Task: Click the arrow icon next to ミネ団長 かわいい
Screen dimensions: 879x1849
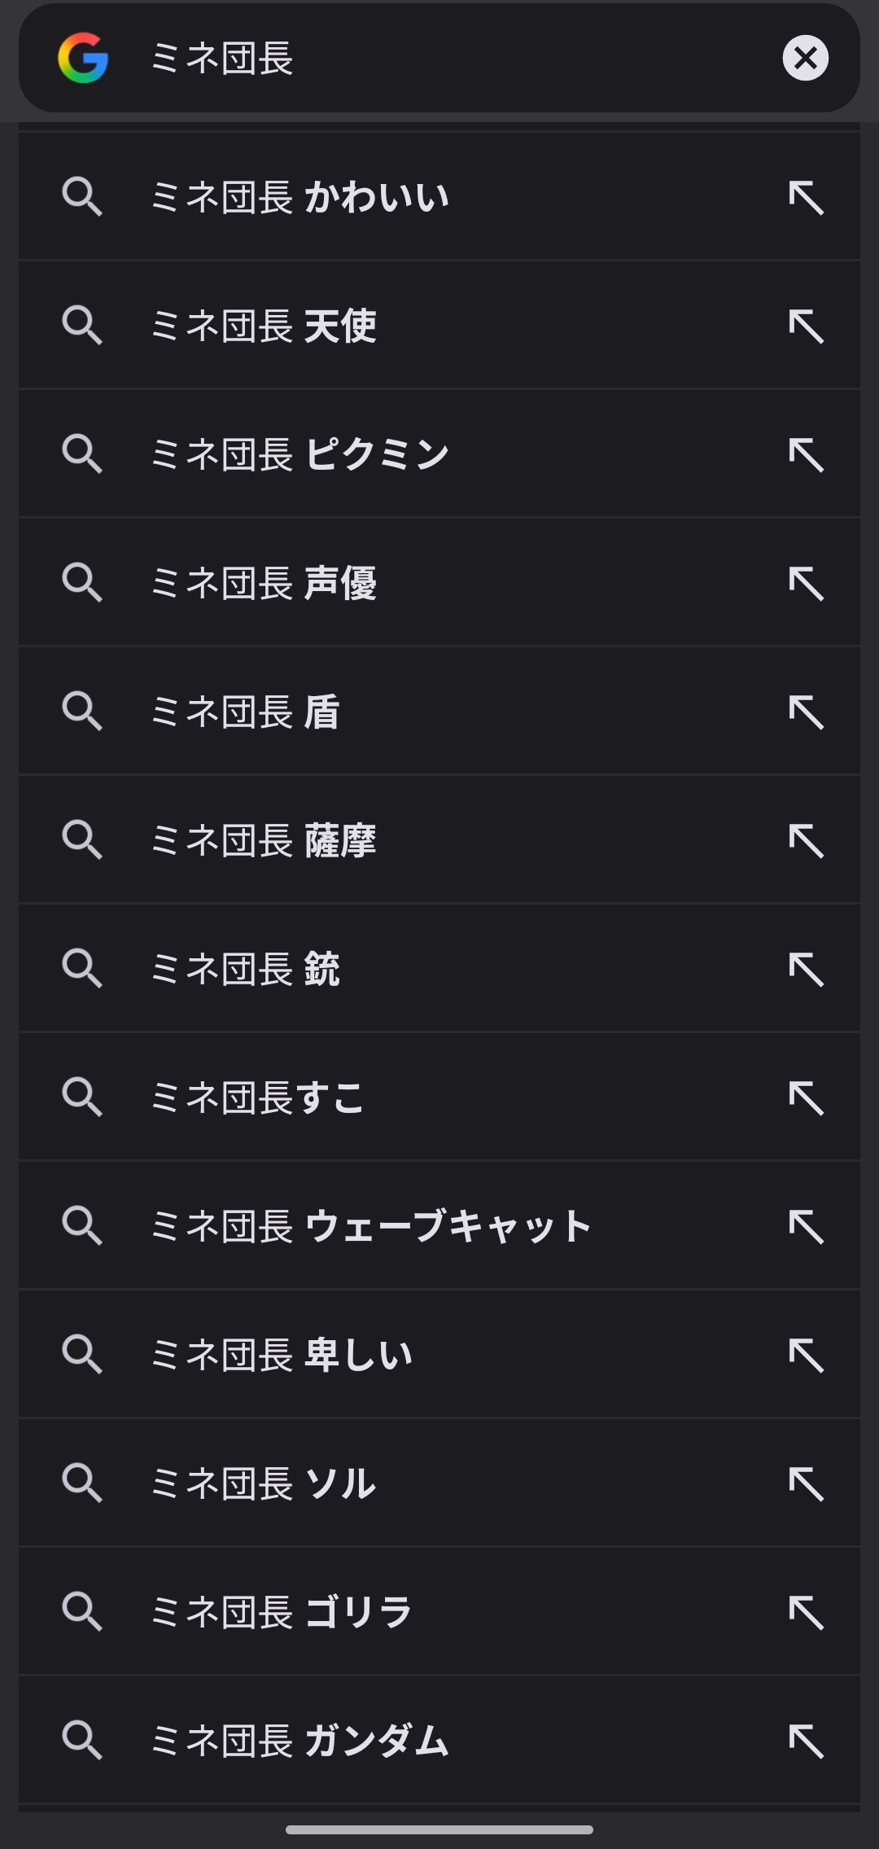Action: (806, 198)
